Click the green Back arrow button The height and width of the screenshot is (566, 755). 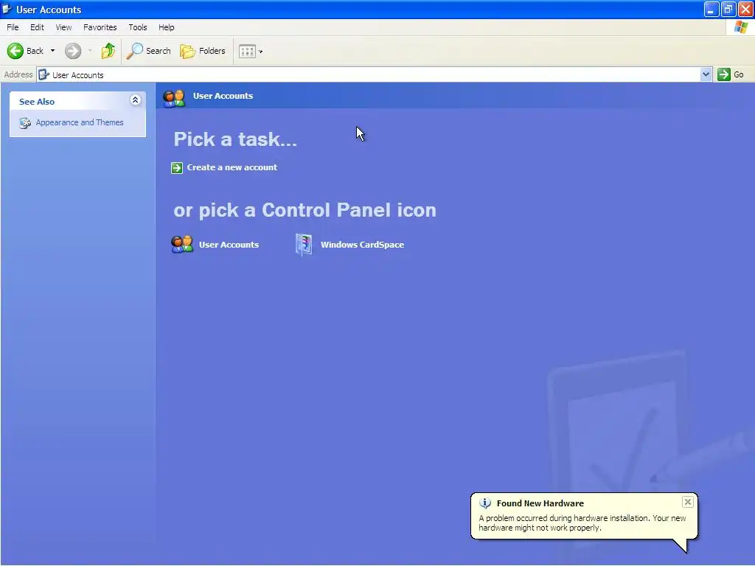(15, 51)
